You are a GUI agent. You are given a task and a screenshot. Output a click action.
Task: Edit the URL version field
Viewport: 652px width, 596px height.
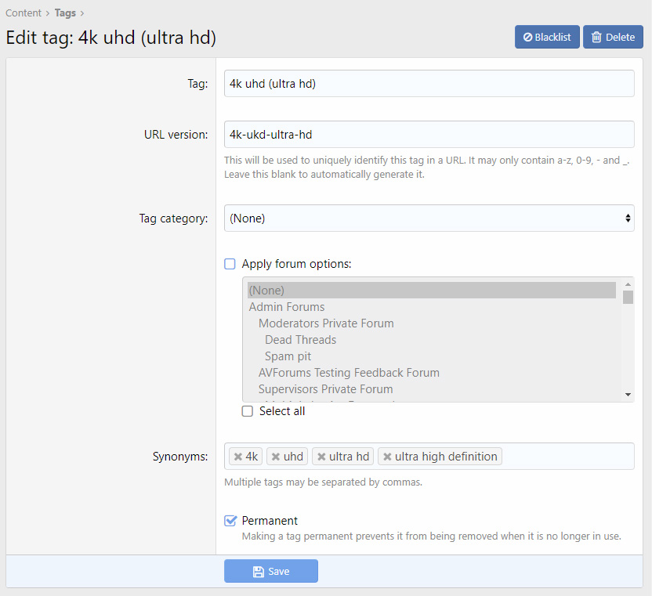point(429,135)
